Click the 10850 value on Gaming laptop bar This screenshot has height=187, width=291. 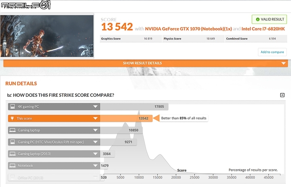[133, 130]
